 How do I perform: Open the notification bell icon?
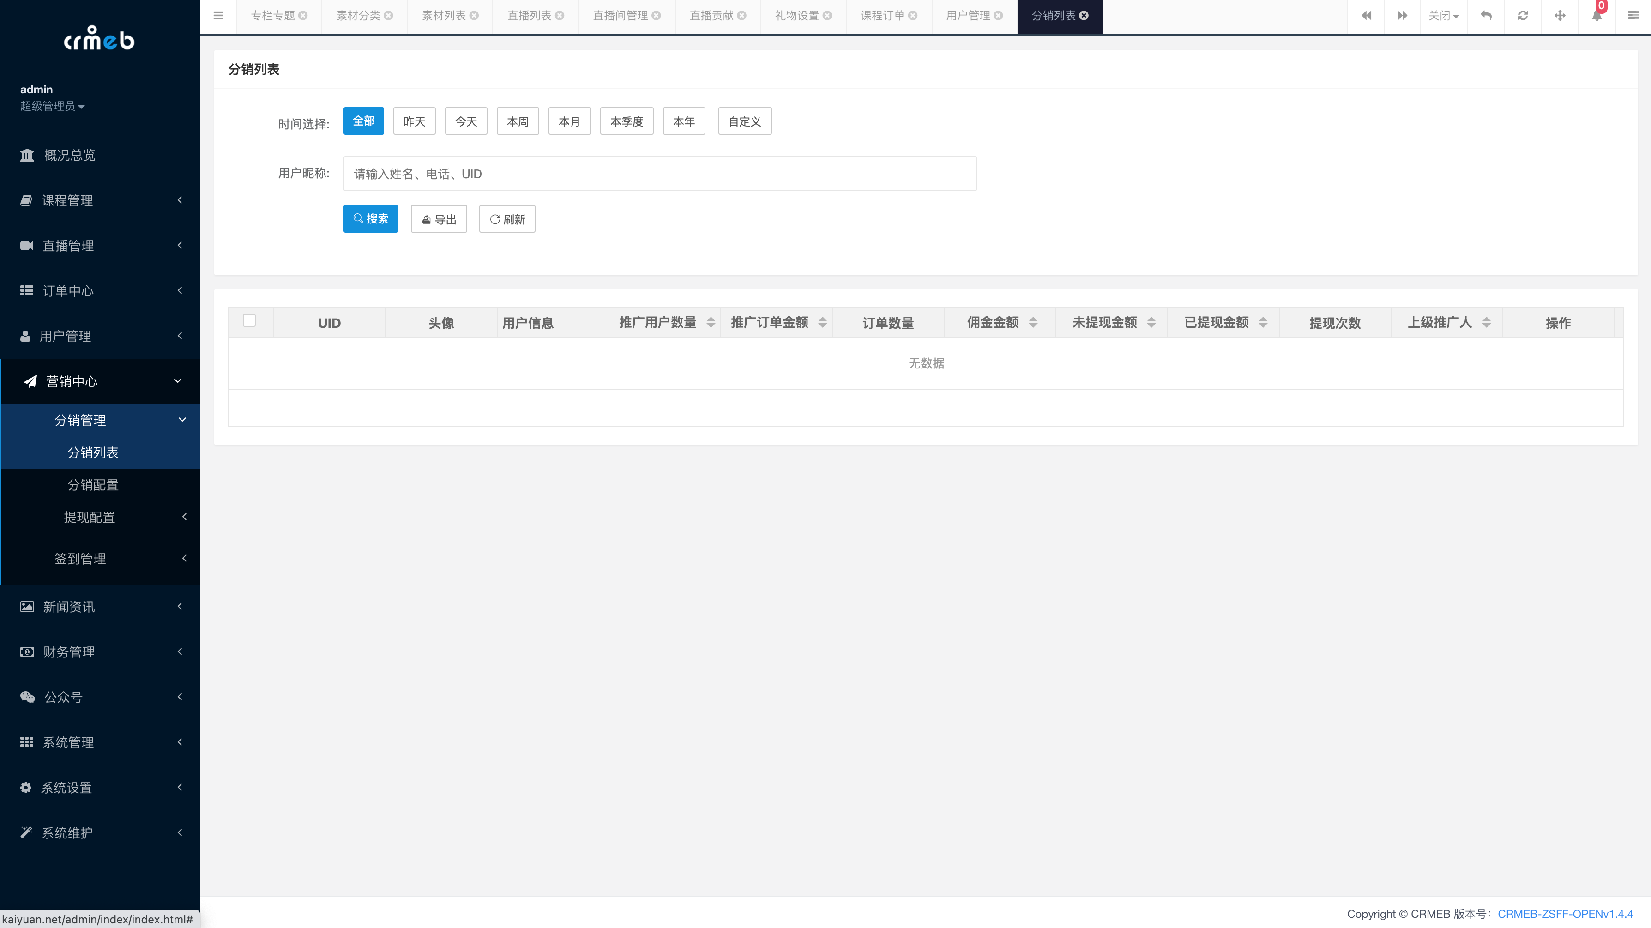(x=1597, y=16)
